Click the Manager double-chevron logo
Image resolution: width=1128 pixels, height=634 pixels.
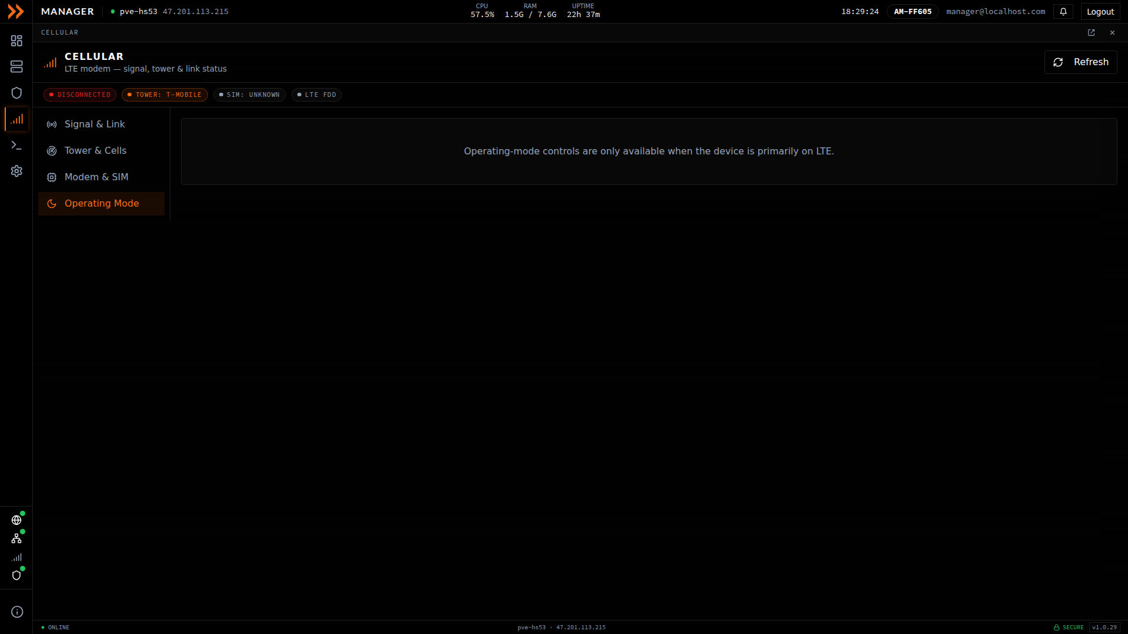coord(16,12)
